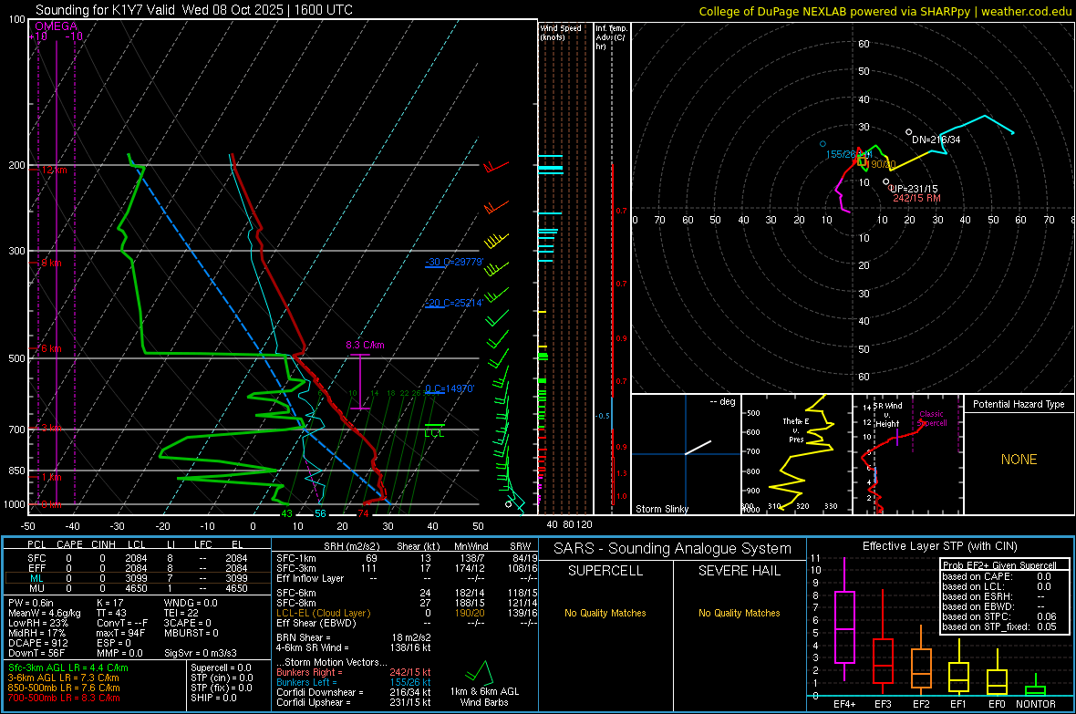1076x714 pixels.
Task: Click the Eff Shear (EBWD) row
Action: point(407,623)
